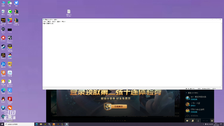Open Notepad's View menu
Screen dimensions: 224x126
(x=59, y=22)
